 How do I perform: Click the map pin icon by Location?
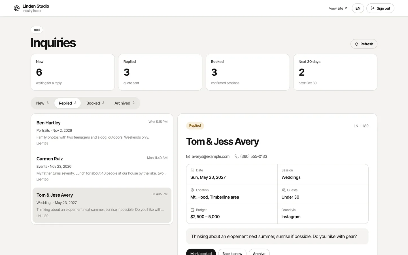(x=192, y=190)
